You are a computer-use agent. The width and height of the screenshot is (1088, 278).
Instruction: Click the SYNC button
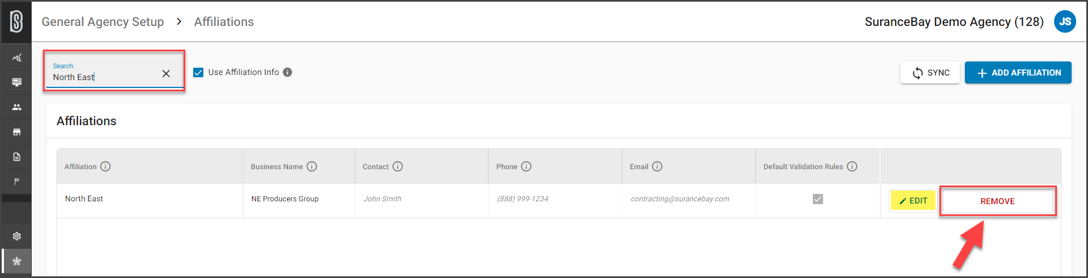(x=930, y=73)
